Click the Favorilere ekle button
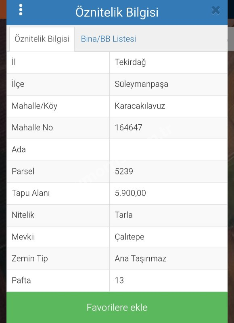Image resolution: width=234 pixels, height=323 pixels. (x=117, y=307)
